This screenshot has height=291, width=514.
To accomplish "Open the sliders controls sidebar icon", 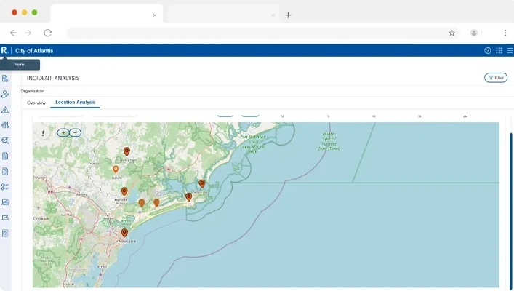I will (5, 125).
